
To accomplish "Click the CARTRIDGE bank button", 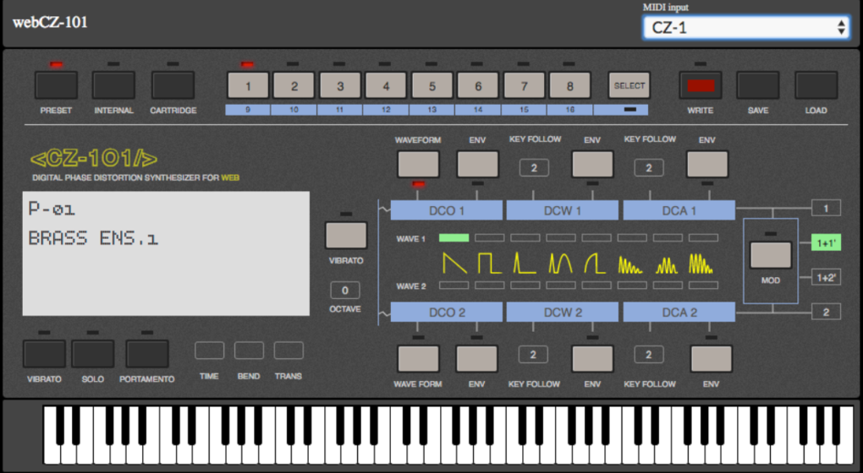I will [x=173, y=85].
